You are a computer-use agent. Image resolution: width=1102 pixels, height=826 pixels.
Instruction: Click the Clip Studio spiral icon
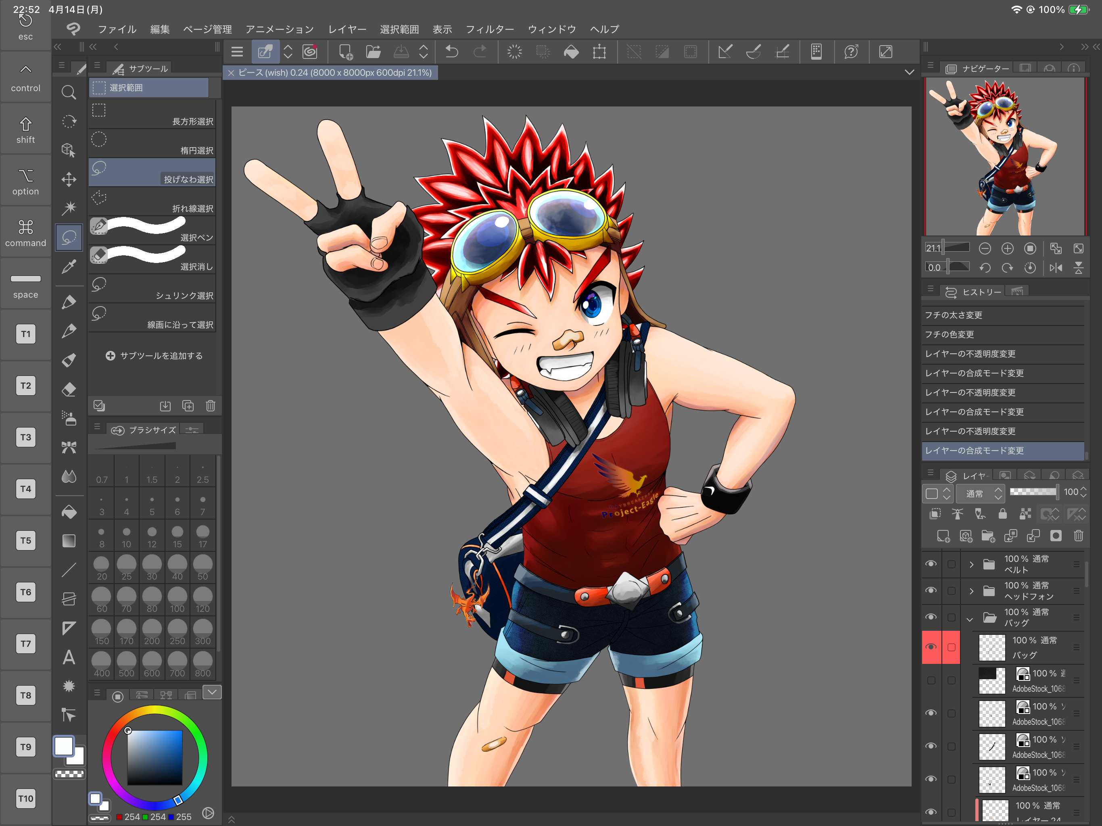pyautogui.click(x=310, y=52)
